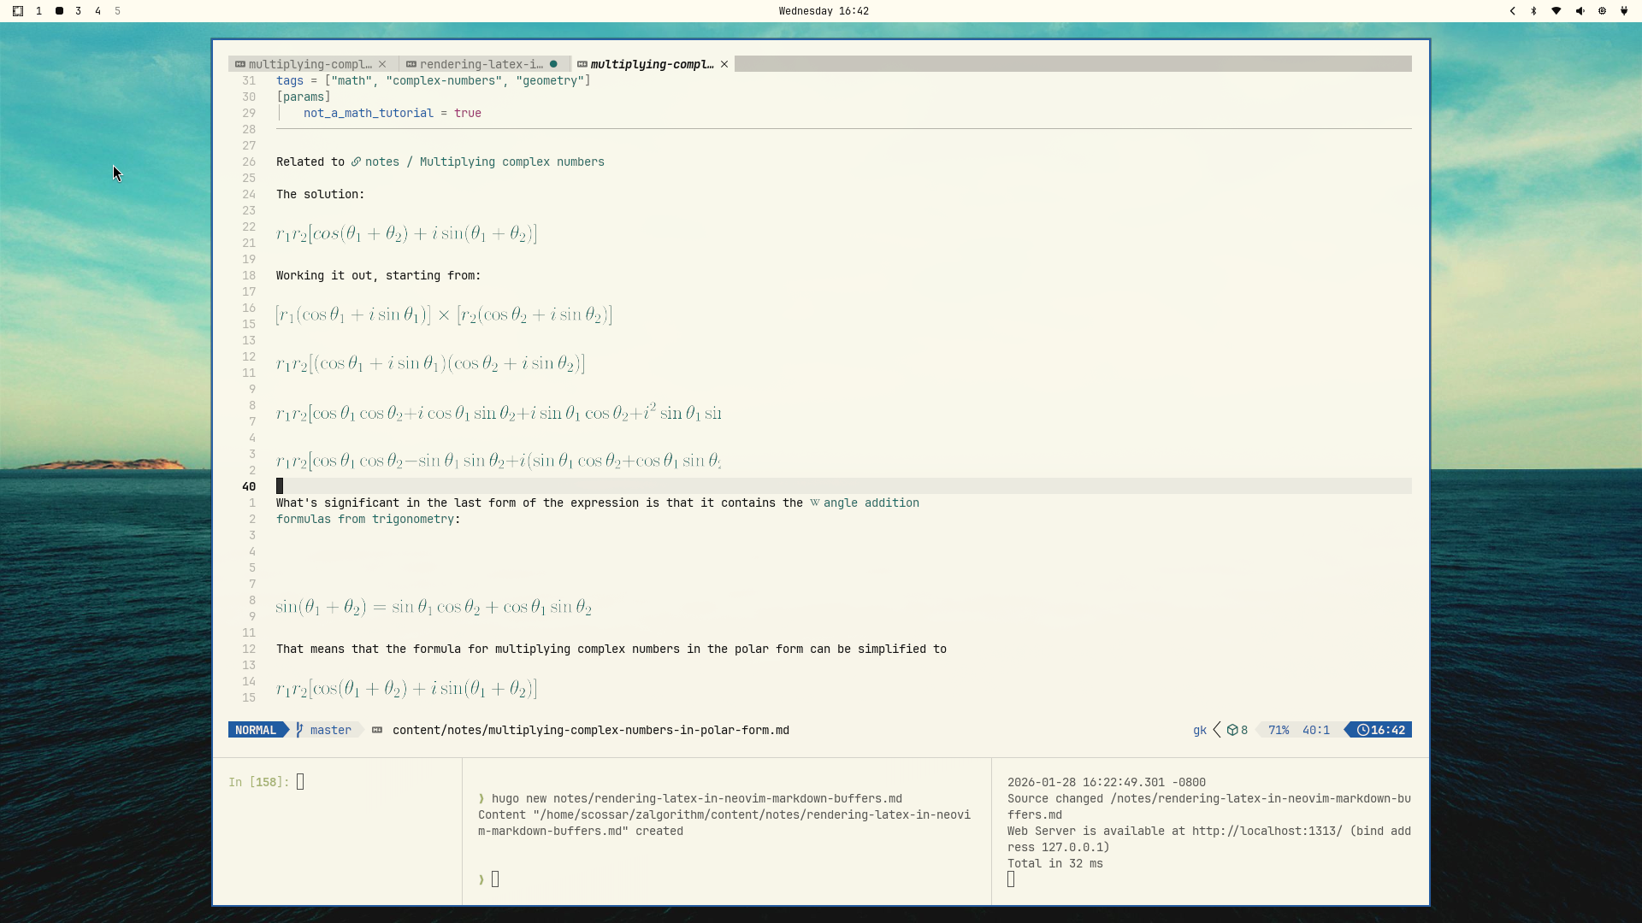The image size is (1642, 923).
Task: Click the CPU monitor icon in the tray
Action: point(1601,11)
